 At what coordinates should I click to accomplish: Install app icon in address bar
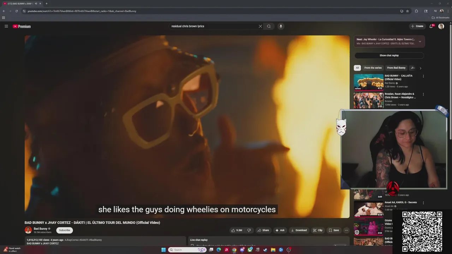402,11
